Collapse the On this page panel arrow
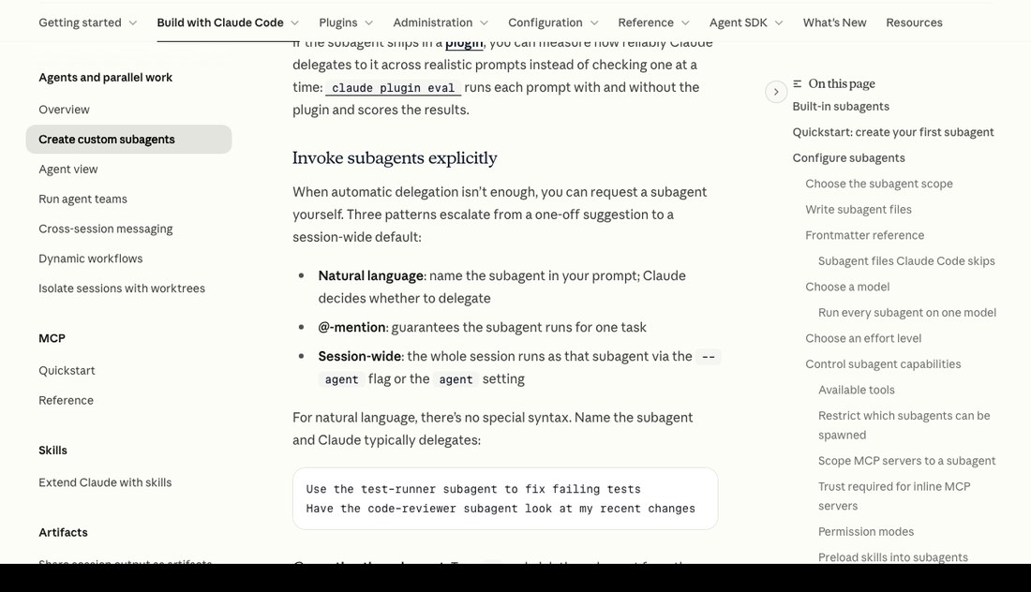This screenshot has height=592, width=1031. coord(776,92)
